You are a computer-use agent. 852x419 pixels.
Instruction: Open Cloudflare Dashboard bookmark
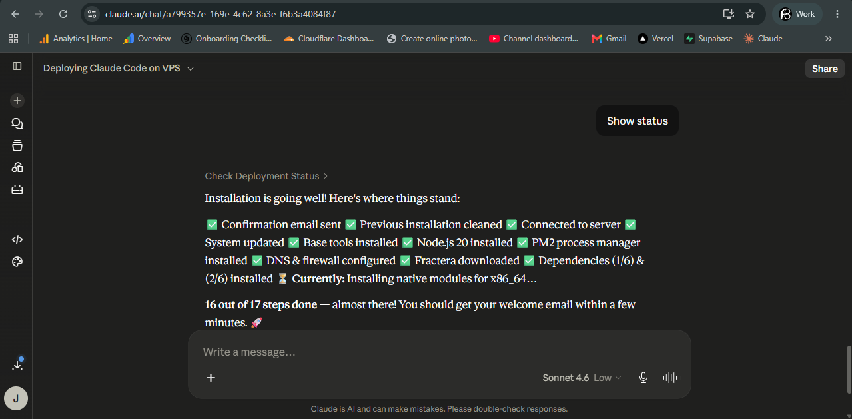[329, 39]
